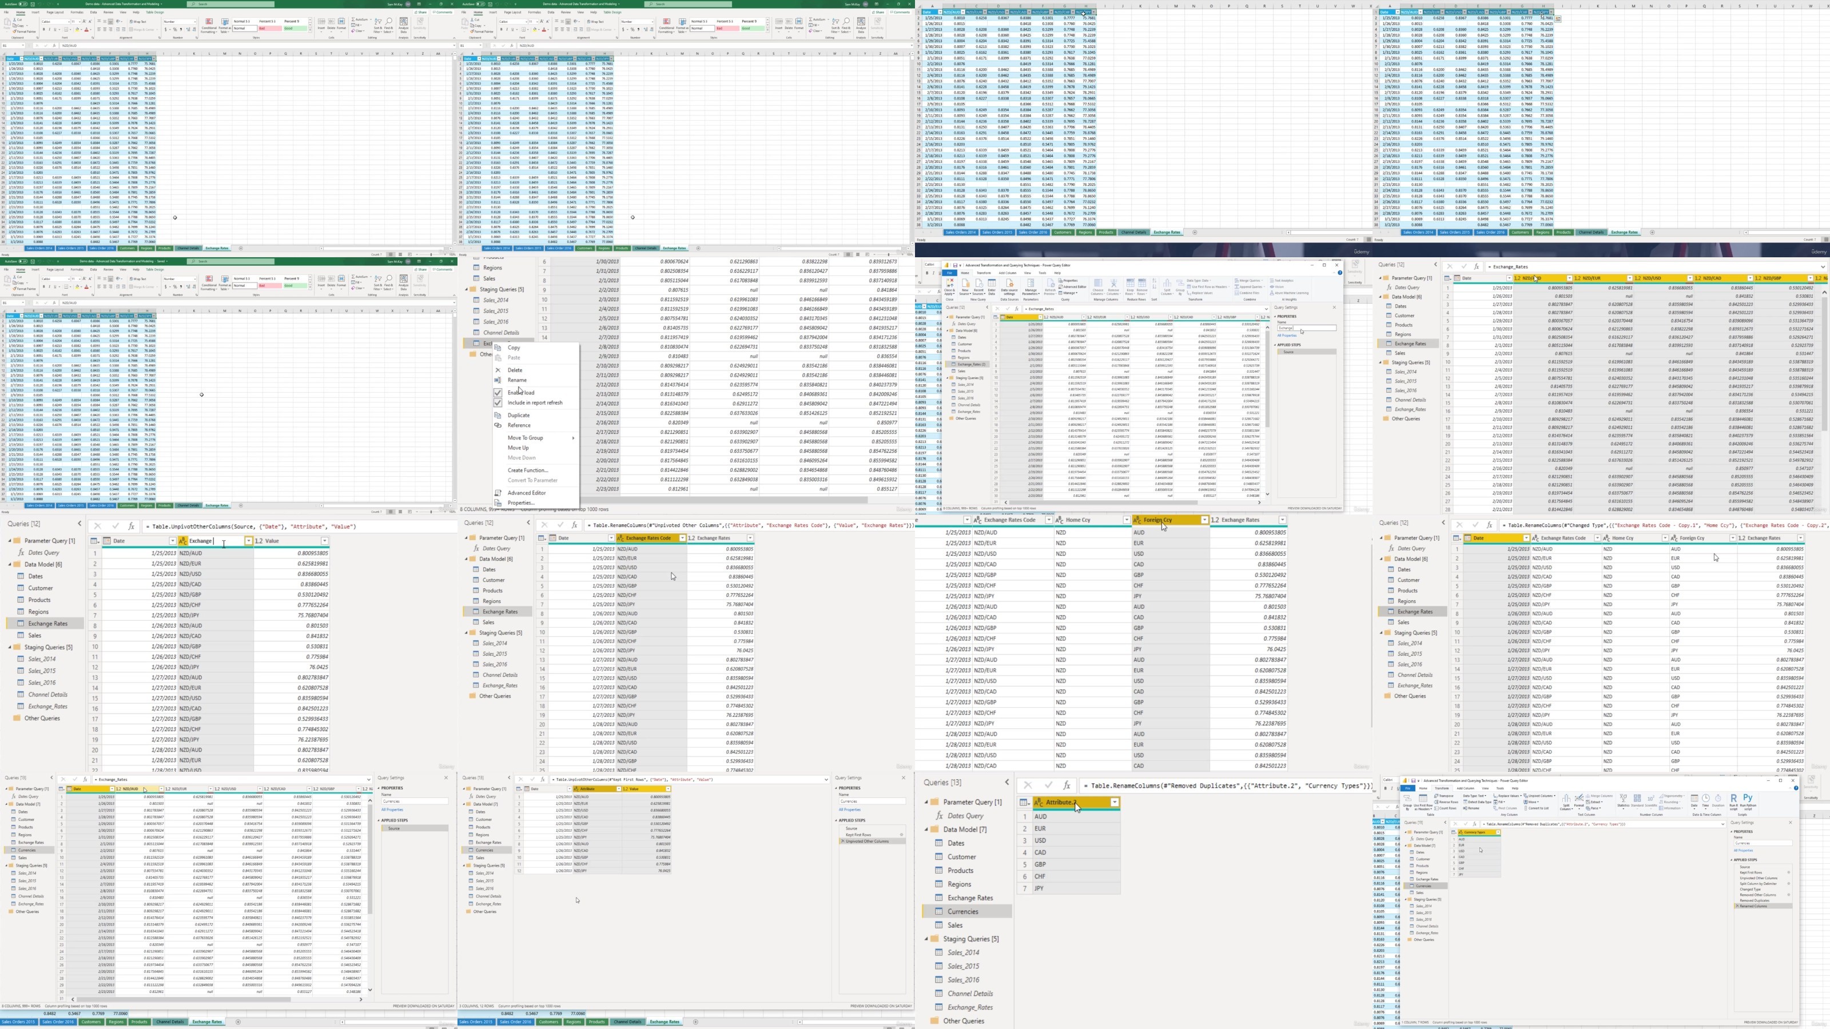Click the gear beside Removed Other Columns step
This screenshot has height=1029, width=1830.
pos(1789,895)
